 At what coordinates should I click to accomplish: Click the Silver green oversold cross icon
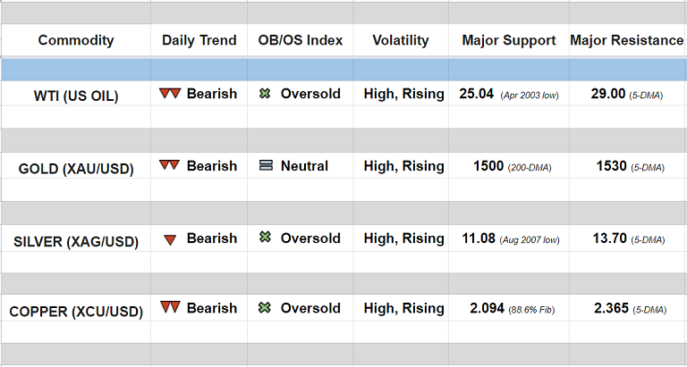pos(265,238)
